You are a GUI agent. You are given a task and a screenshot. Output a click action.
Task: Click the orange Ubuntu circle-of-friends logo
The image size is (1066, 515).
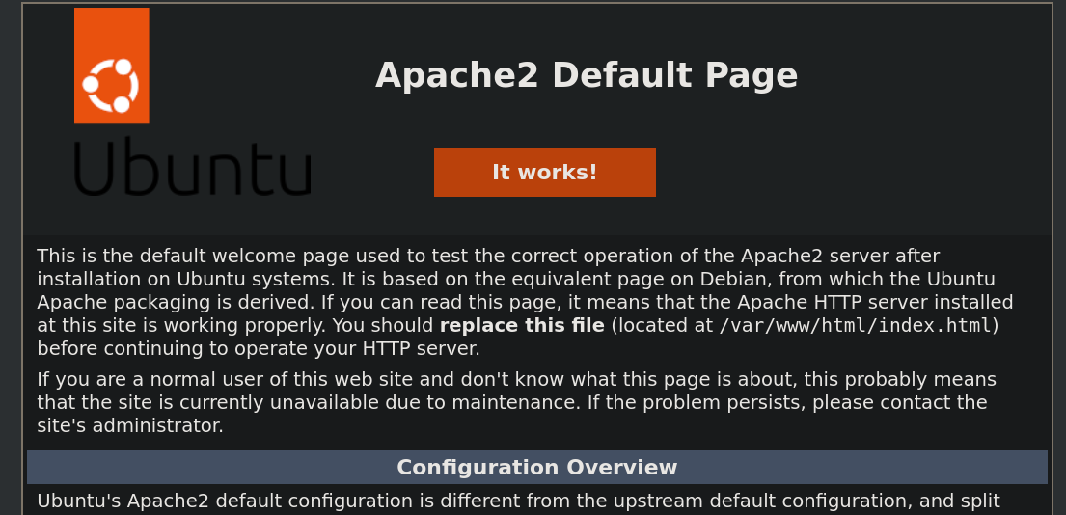pos(112,66)
